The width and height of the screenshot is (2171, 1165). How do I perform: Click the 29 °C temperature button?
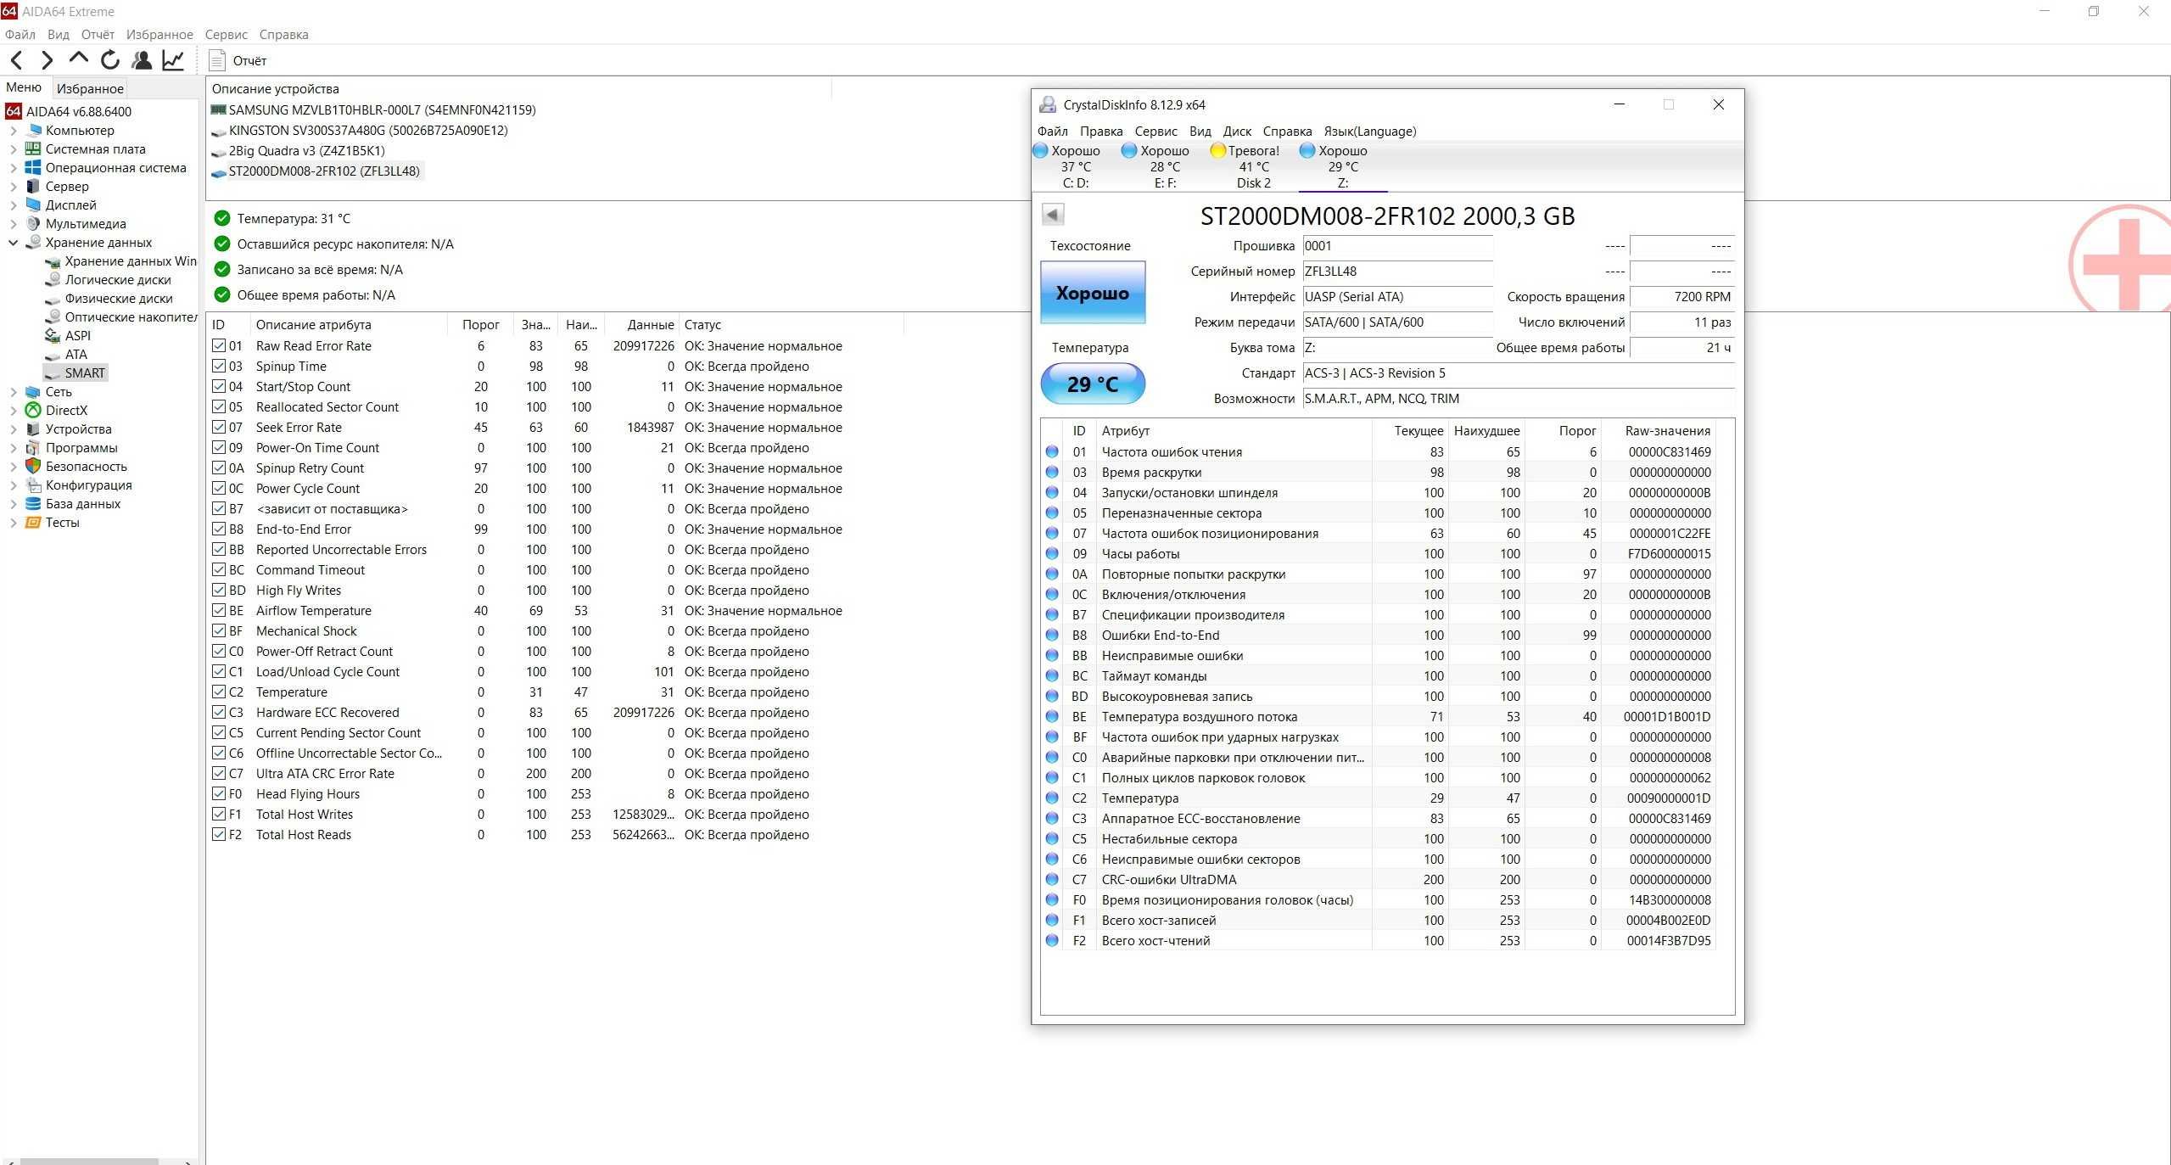click(x=1093, y=384)
